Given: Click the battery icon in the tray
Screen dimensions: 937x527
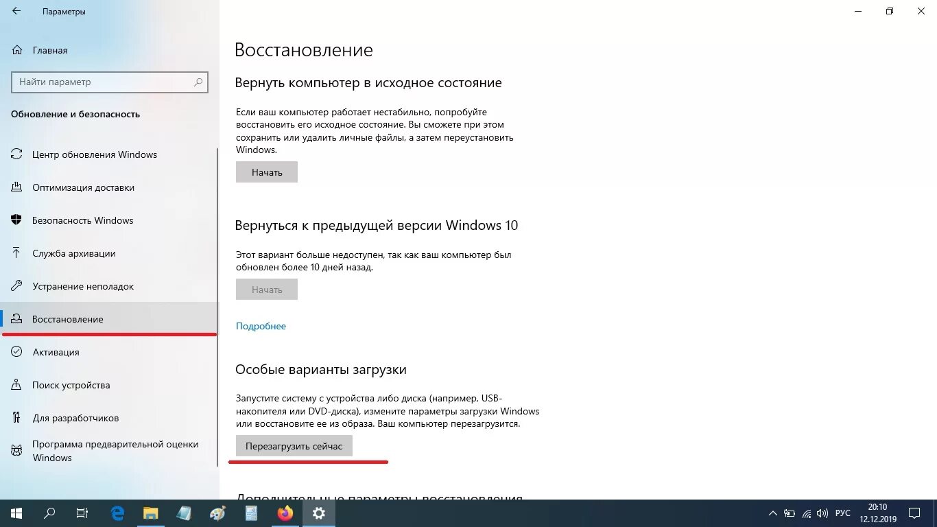Looking at the screenshot, I should click(x=790, y=513).
